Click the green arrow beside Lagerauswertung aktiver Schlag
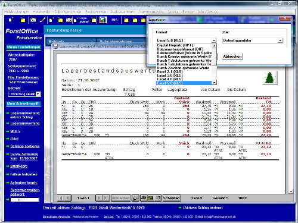 pos(8,113)
